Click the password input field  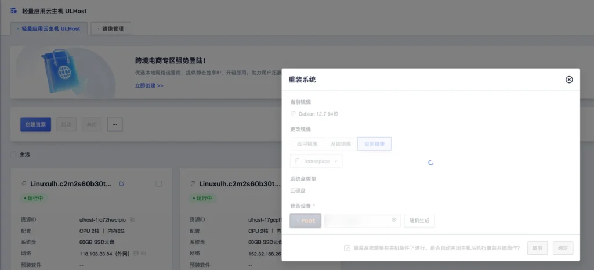pos(357,221)
